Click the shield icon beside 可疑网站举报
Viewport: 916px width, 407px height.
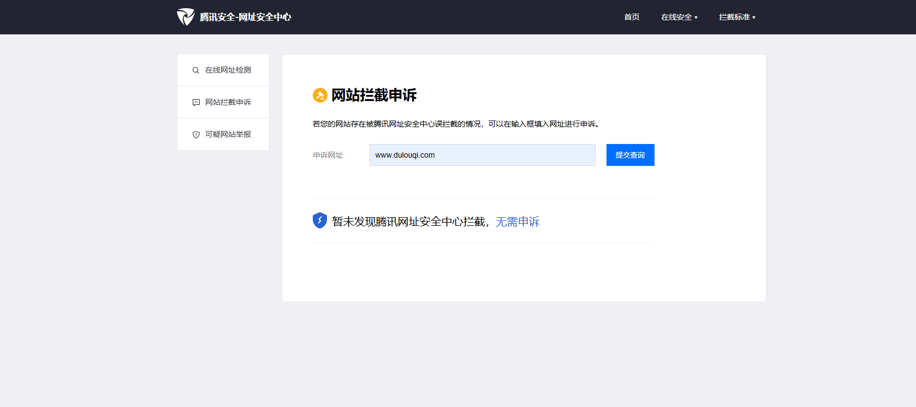pos(196,135)
